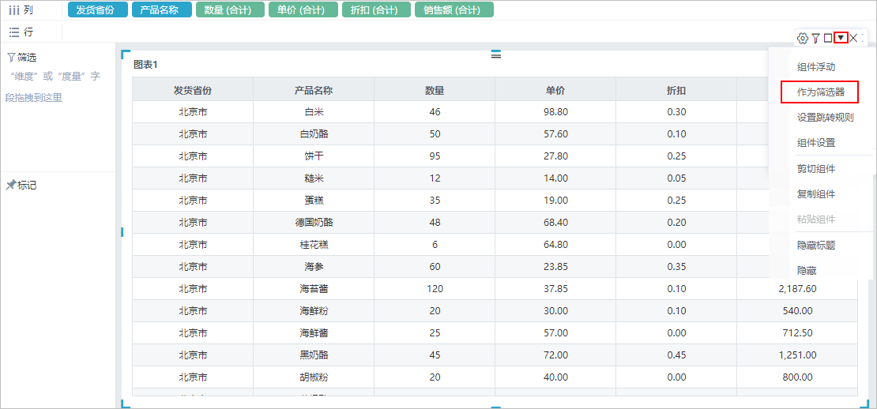Image resolution: width=877 pixels, height=409 pixels.
Task: Open the component dropdown arrow menu
Action: point(841,38)
